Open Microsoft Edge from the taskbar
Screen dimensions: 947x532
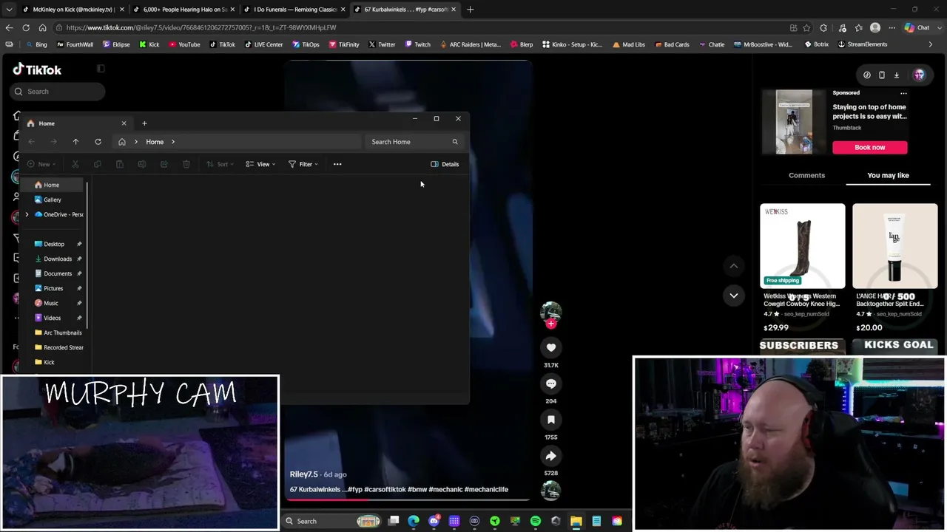point(414,521)
